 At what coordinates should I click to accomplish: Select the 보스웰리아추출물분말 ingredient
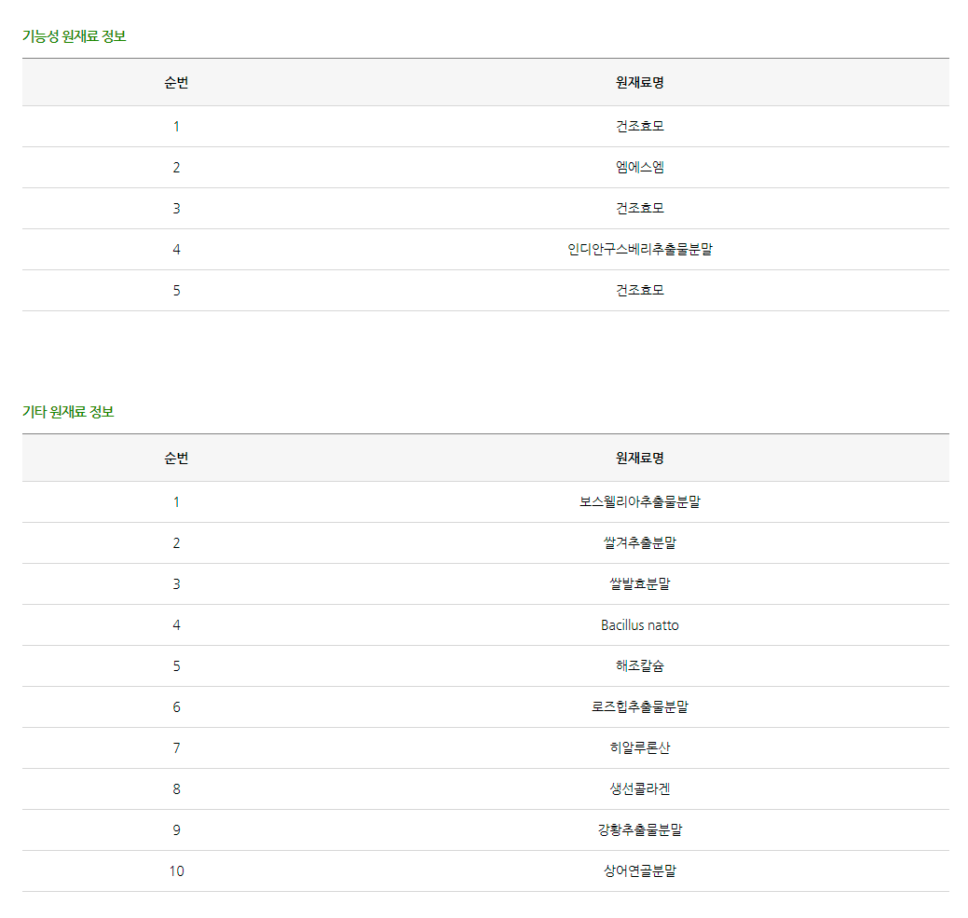click(x=639, y=502)
